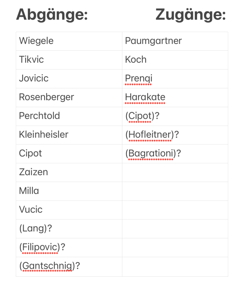Select the Koch table cell
This screenshot has height=282, width=244.
pyautogui.click(x=136, y=60)
